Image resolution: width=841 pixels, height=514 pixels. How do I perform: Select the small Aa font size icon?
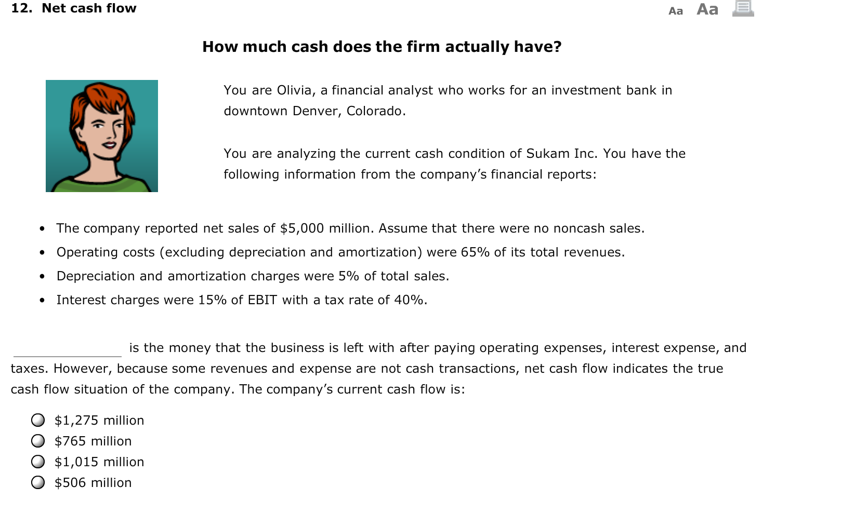(676, 11)
